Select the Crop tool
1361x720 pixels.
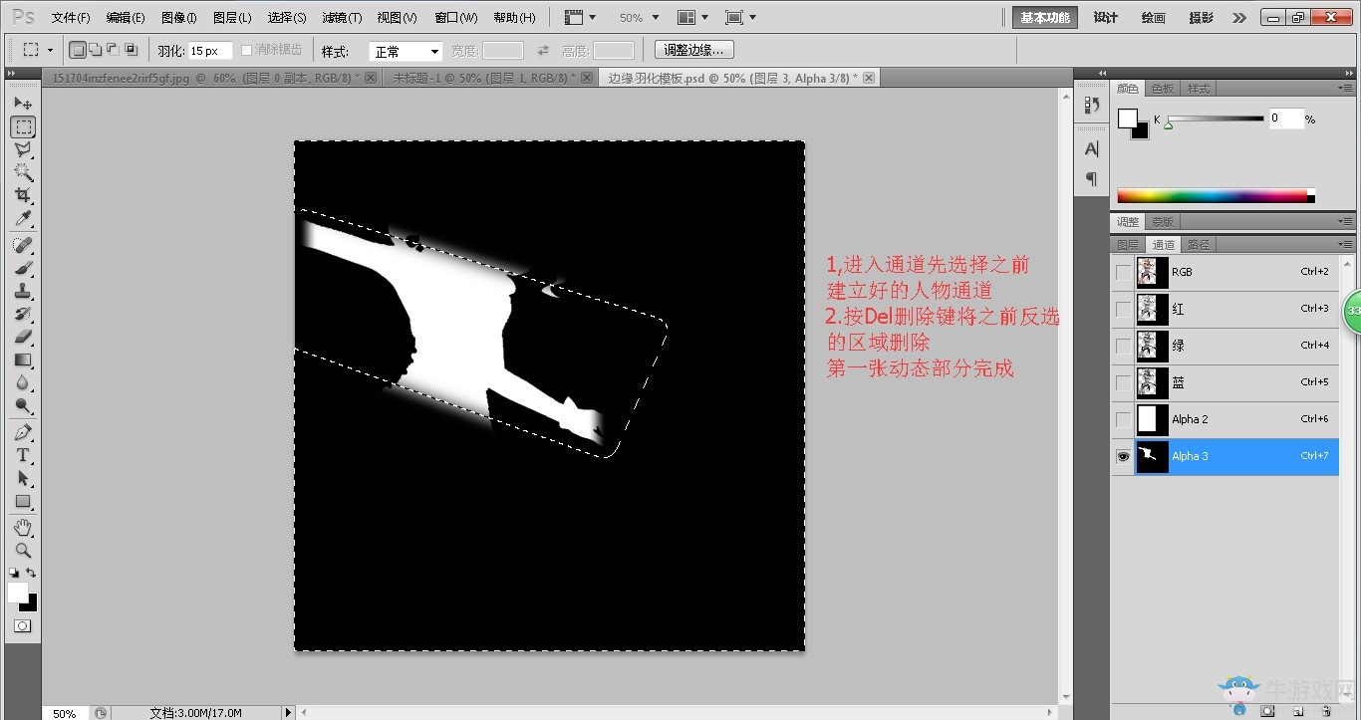[23, 195]
